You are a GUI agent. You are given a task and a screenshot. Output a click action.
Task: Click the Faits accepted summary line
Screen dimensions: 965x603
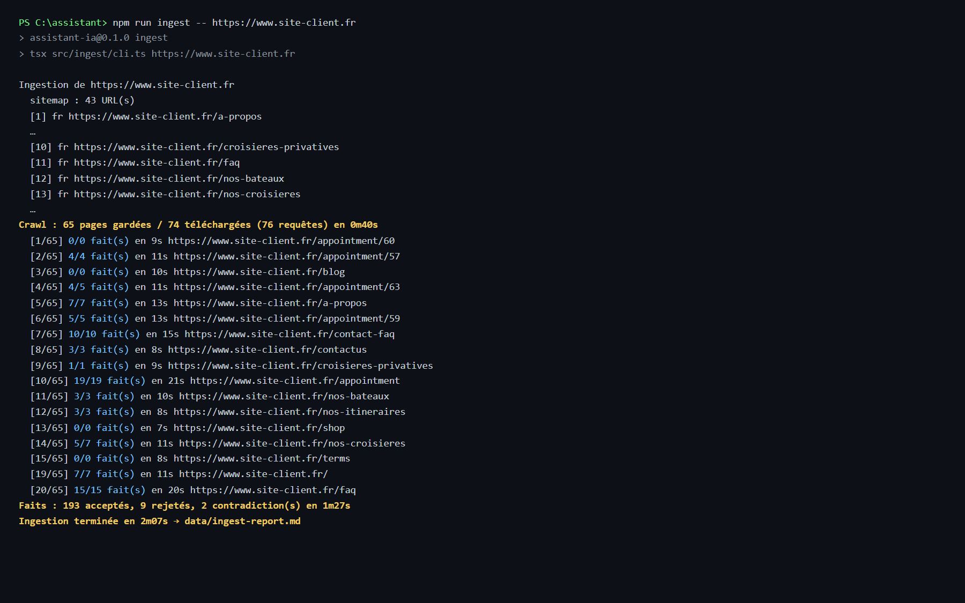click(184, 505)
